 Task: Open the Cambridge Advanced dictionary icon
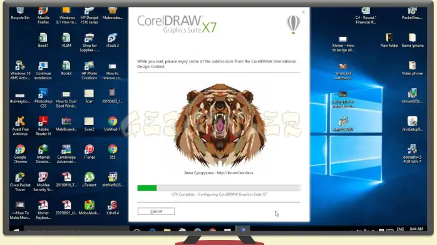[66, 154]
